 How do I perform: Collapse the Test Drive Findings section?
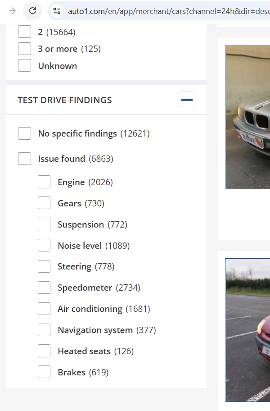coord(187,100)
